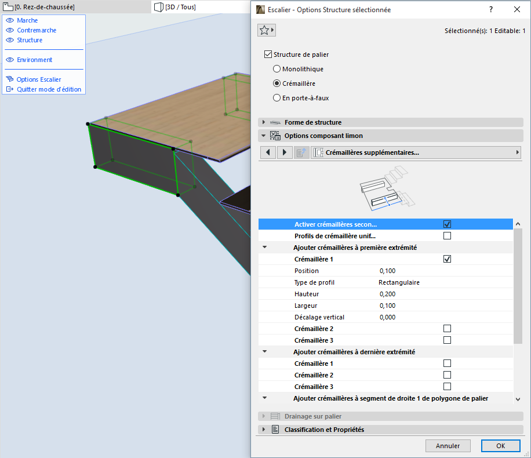Toggle the Structure de palier checkbox
531x458 pixels.
click(x=268, y=54)
